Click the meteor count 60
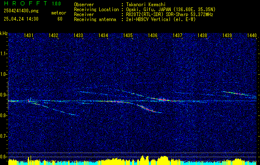 (60, 19)
